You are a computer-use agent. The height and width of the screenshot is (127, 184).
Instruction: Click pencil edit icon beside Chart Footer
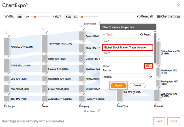(x=99, y=110)
